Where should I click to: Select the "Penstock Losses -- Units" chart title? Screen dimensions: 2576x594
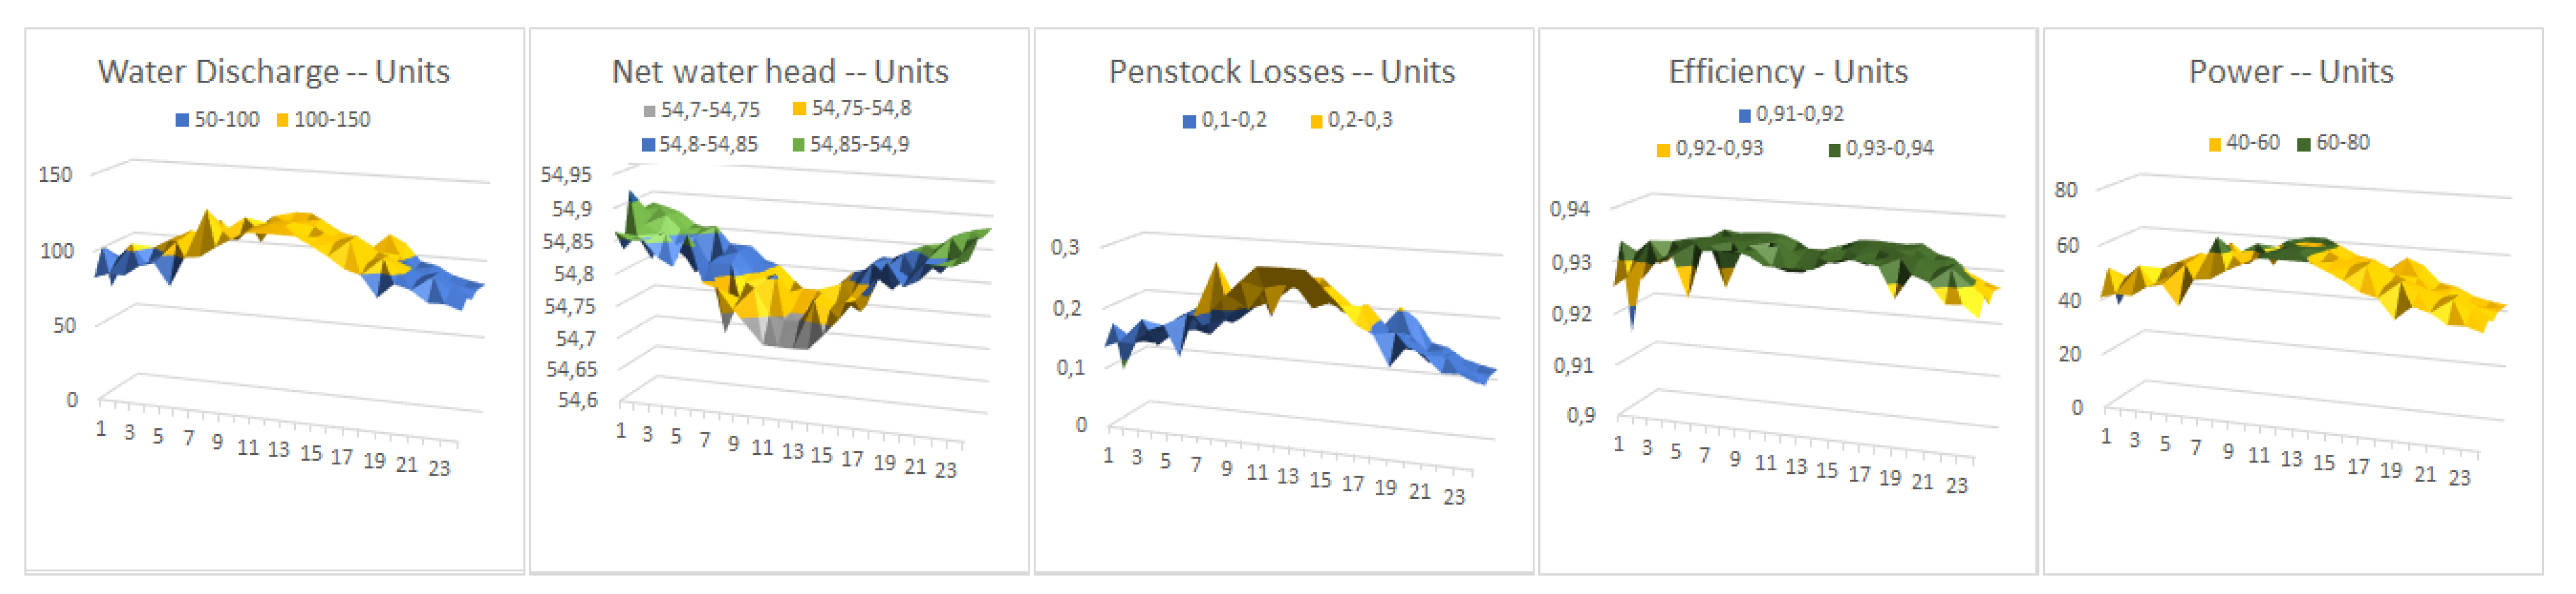pos(1281,72)
